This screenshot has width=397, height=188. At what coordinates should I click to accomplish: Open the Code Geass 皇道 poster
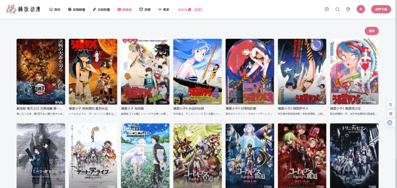197,156
